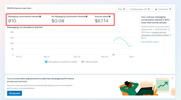The image size is (181, 100).
Task: Click the Performance overview heading
Action: point(19,8)
